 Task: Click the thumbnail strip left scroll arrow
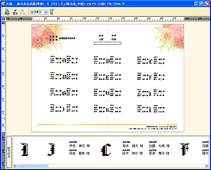point(15,166)
